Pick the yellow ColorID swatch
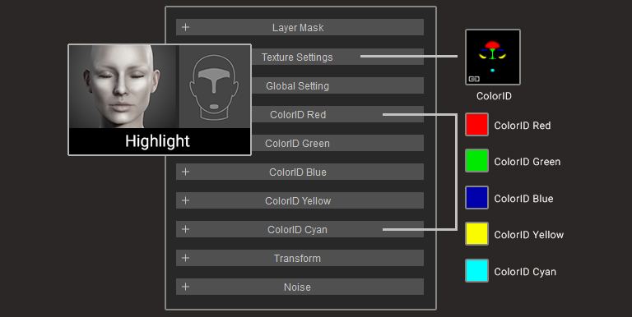 pos(476,234)
